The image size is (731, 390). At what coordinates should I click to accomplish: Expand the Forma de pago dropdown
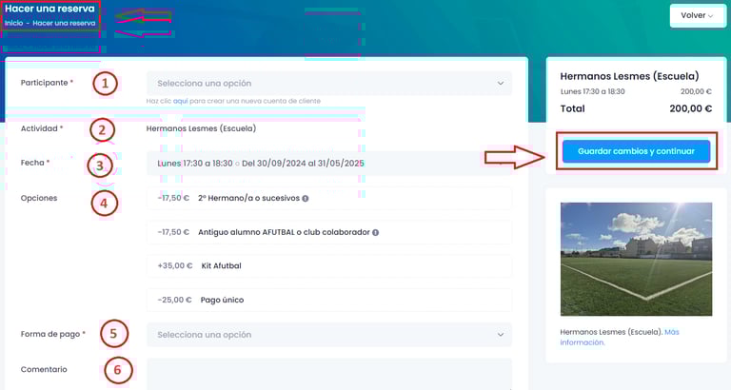(x=329, y=335)
